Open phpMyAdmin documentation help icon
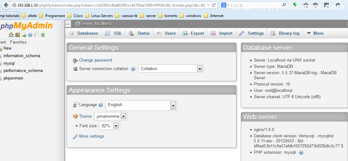This screenshot has width=348, height=161. click(x=30, y=35)
